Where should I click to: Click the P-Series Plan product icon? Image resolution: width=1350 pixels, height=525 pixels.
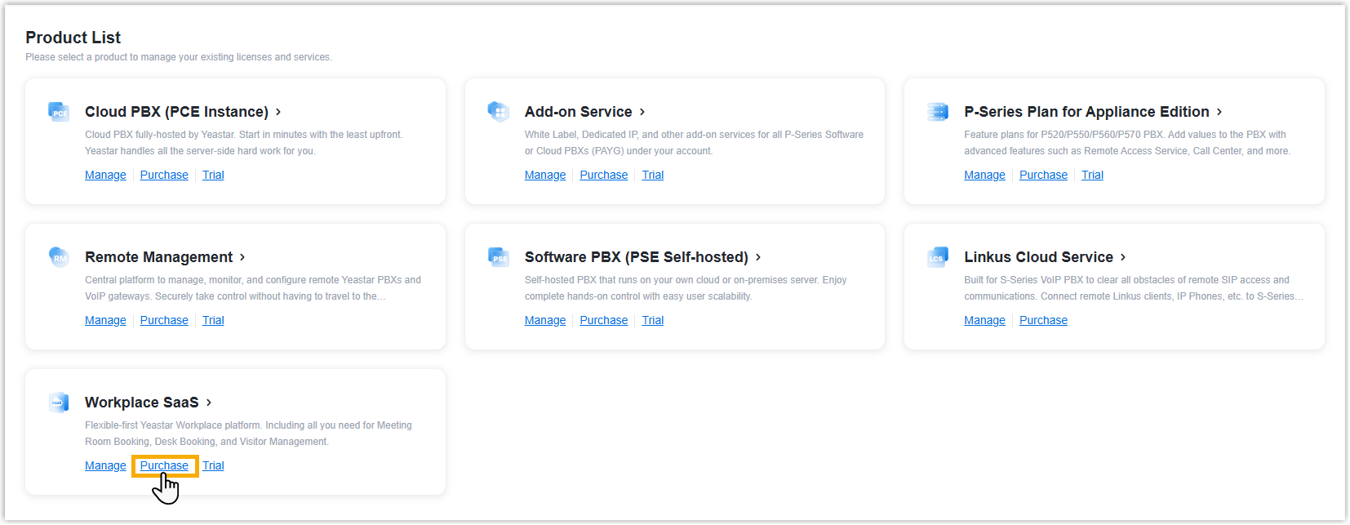pyautogui.click(x=938, y=112)
